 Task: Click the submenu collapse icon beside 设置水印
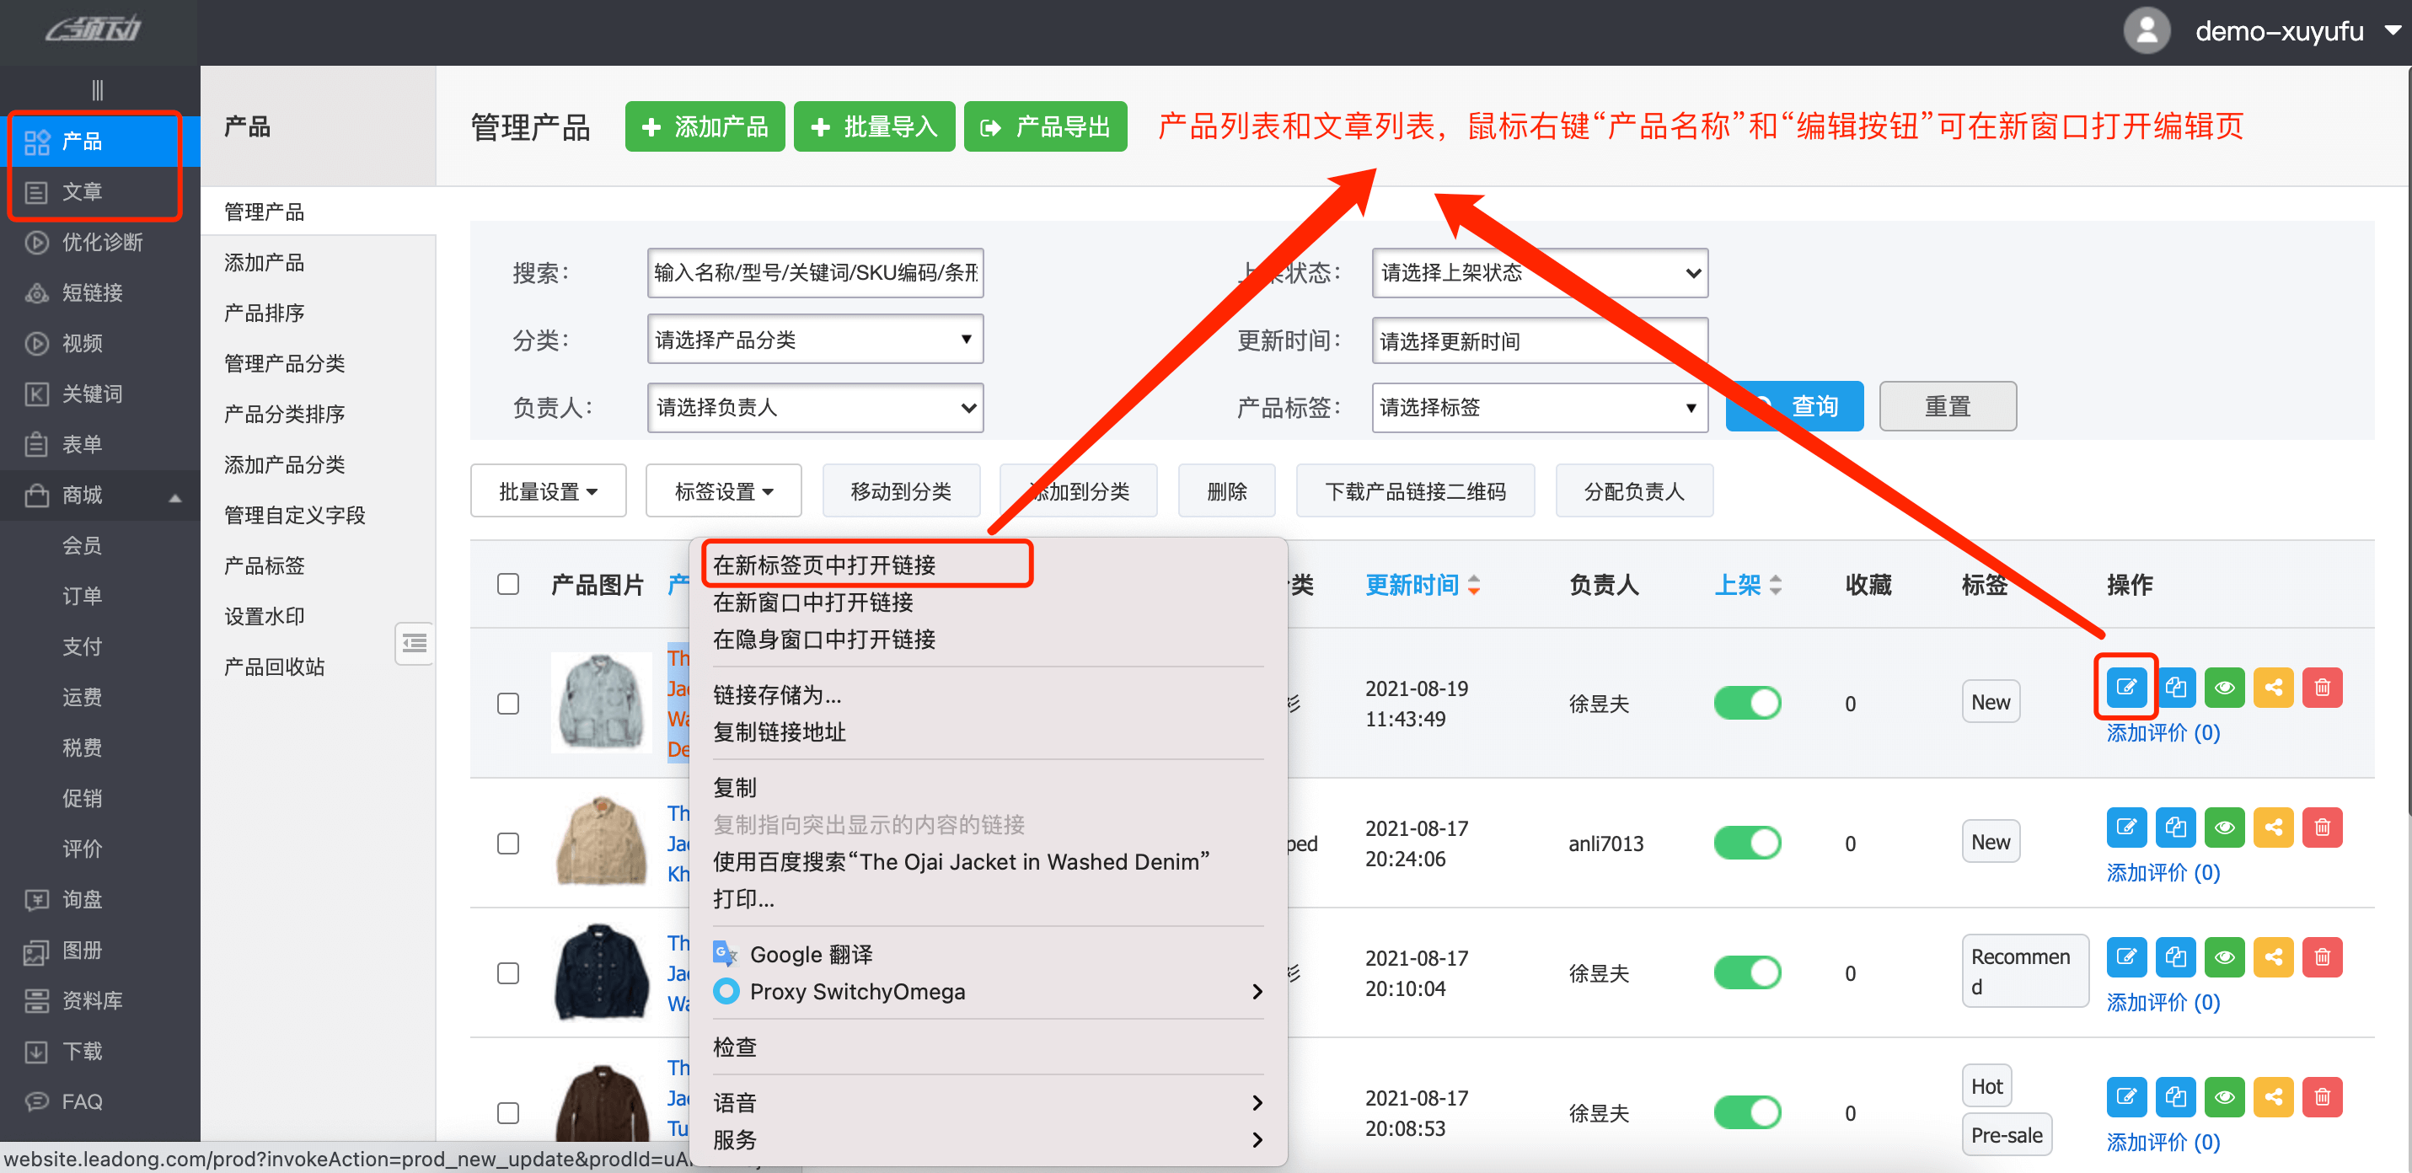pyautogui.click(x=414, y=643)
